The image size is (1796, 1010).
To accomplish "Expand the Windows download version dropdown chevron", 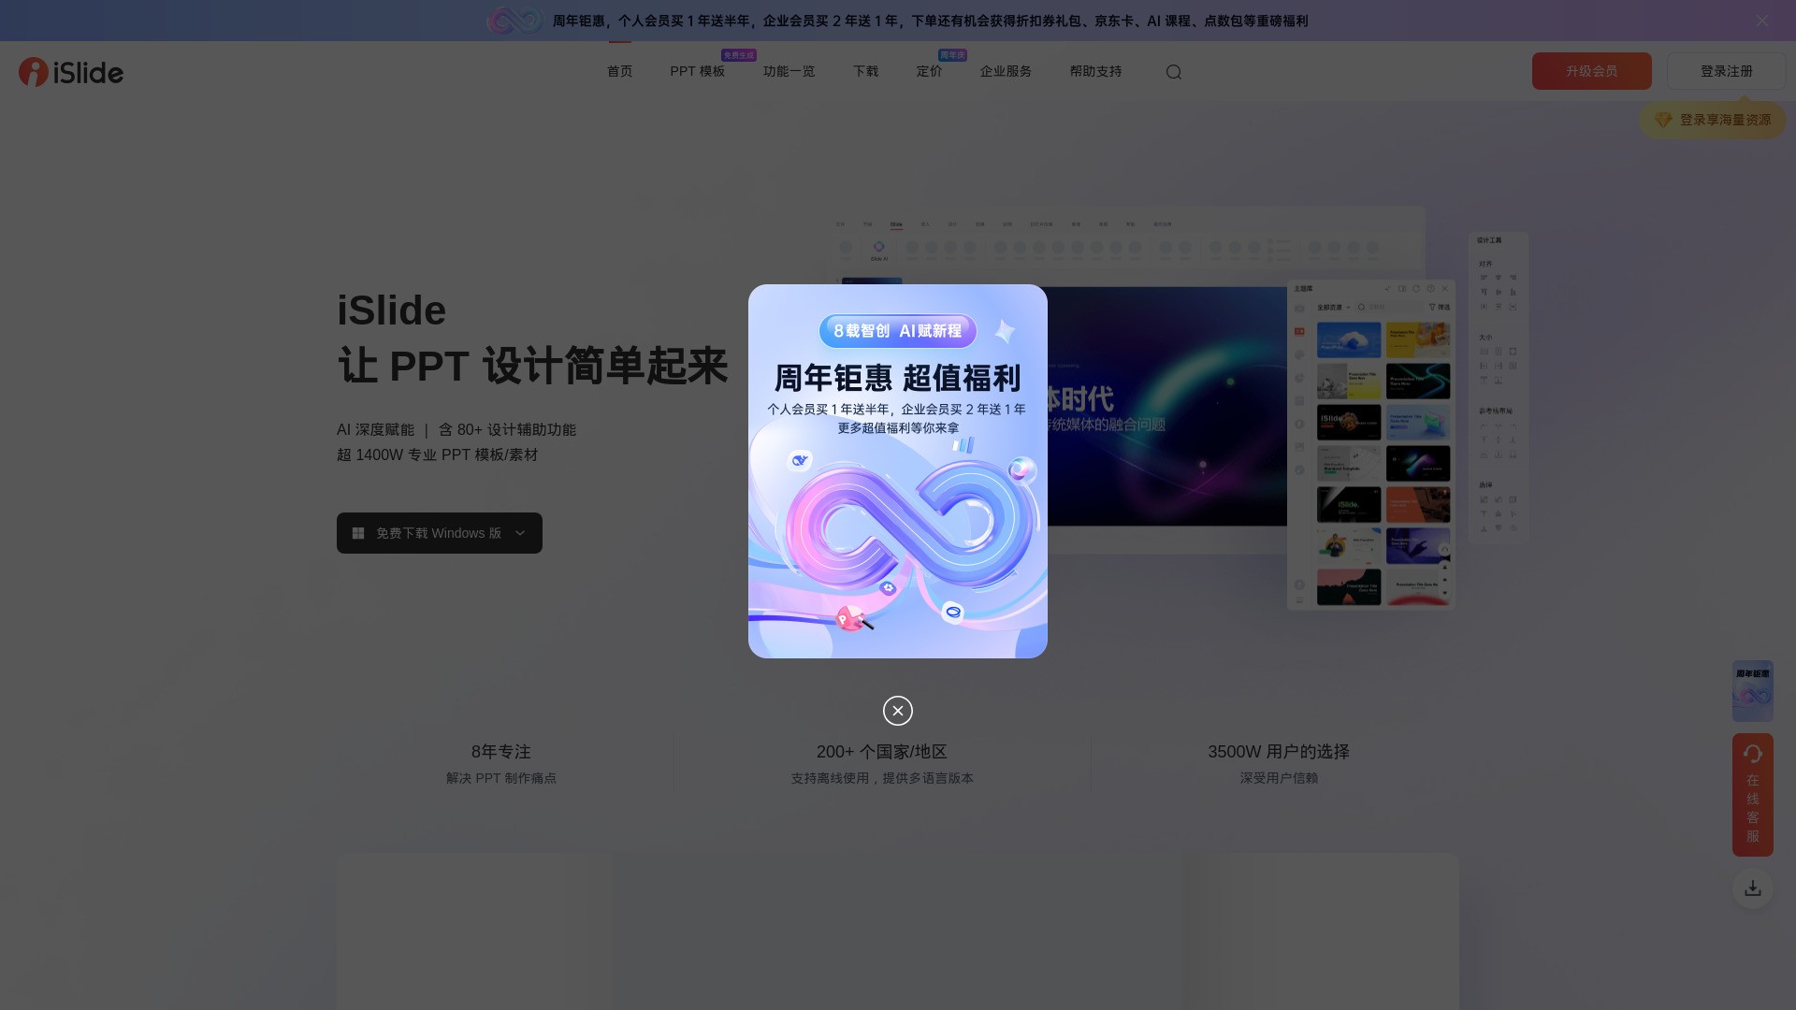I will click(520, 533).
